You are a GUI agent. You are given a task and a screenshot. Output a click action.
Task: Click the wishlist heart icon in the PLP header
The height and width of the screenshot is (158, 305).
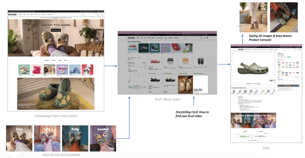pos(204,38)
